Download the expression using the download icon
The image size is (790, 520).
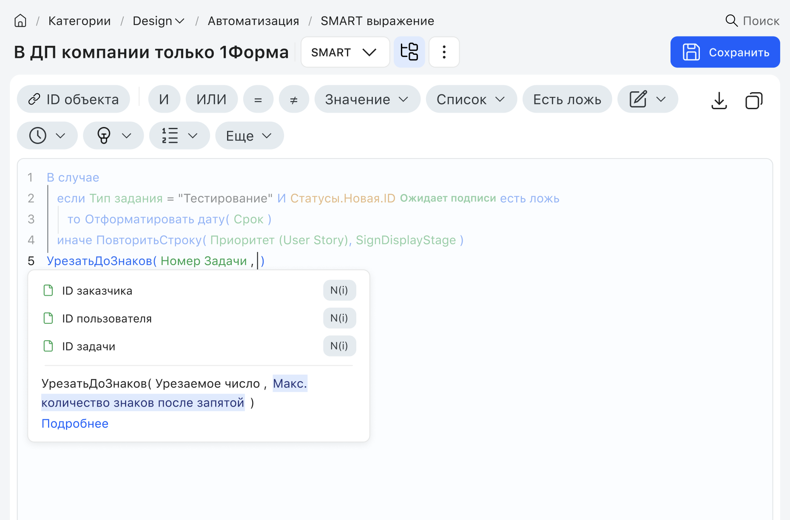click(719, 100)
